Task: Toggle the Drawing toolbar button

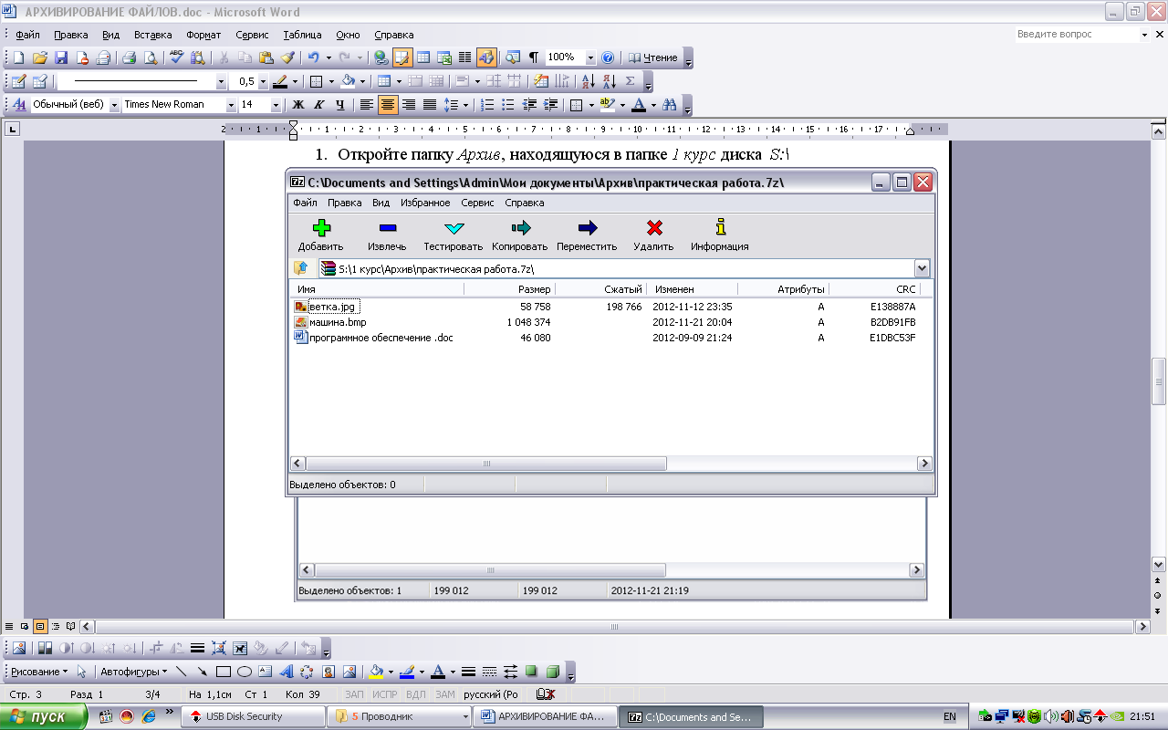Action: point(486,57)
